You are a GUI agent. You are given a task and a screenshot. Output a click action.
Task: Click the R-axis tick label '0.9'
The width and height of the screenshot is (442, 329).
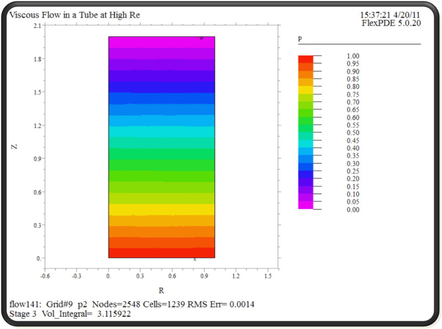click(x=204, y=276)
